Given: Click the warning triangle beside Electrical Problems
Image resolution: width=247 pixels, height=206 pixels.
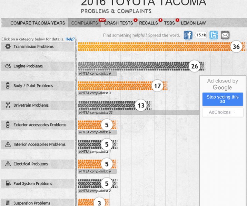Looking at the screenshot, I should pos(8,164).
